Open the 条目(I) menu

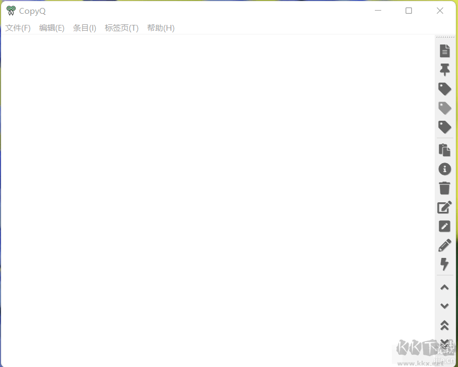(x=85, y=28)
